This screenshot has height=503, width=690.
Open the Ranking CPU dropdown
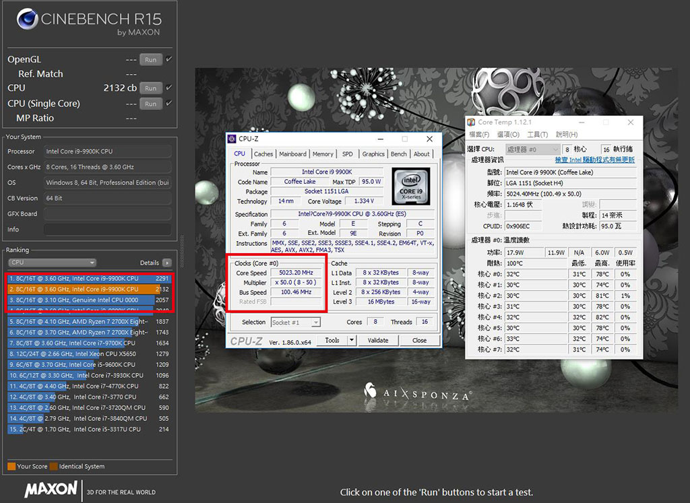(x=52, y=263)
